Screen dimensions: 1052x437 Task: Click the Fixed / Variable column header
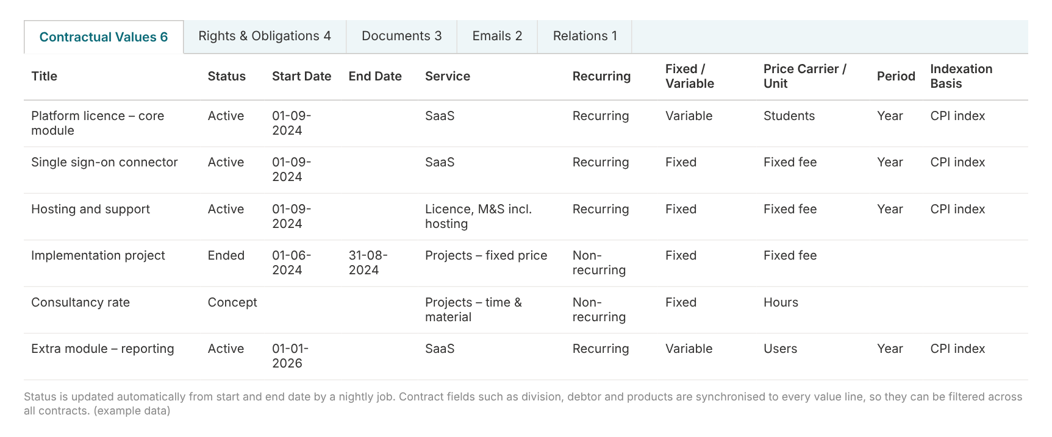point(690,76)
